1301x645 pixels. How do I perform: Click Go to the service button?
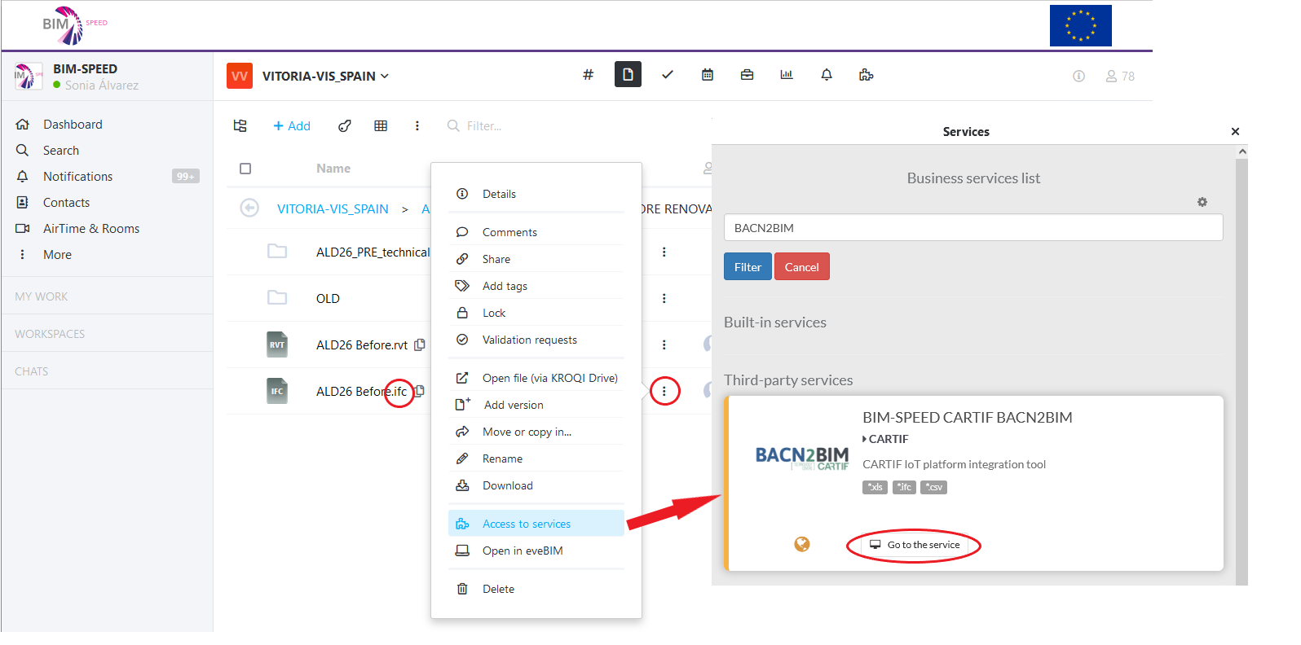click(x=915, y=545)
